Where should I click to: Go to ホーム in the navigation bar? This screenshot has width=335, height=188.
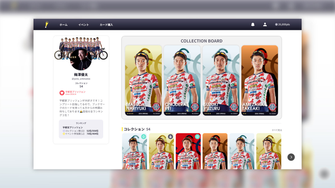click(64, 25)
